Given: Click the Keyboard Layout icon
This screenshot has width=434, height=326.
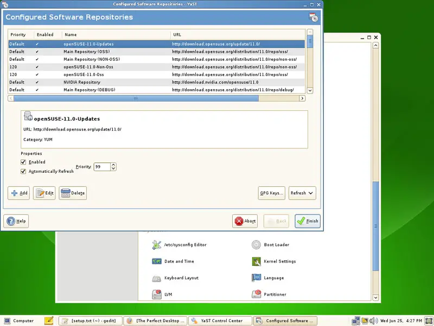Looking at the screenshot, I should (157, 278).
